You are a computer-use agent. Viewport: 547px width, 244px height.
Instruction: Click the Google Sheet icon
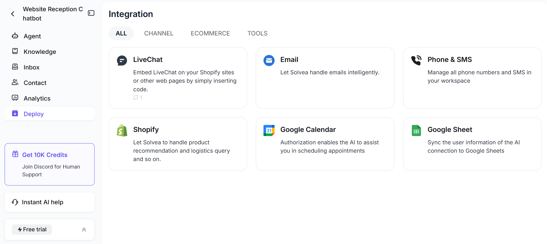point(416,130)
